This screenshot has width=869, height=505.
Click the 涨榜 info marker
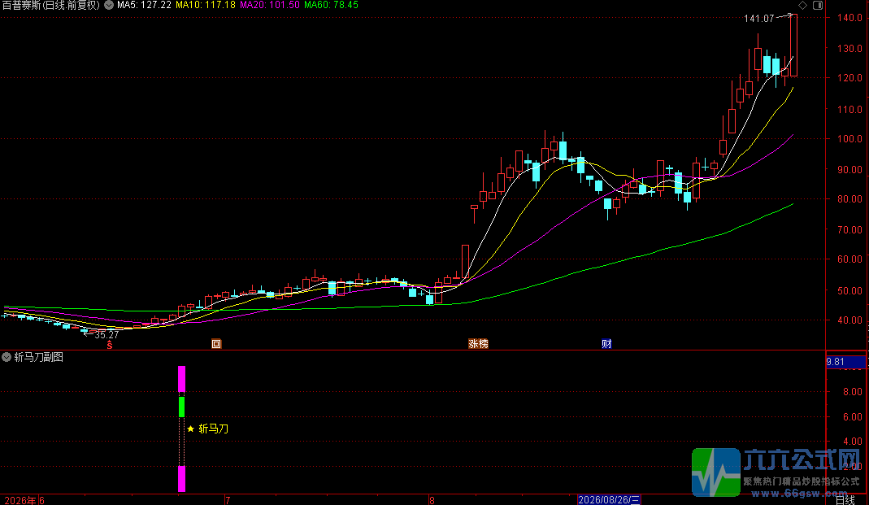478,344
